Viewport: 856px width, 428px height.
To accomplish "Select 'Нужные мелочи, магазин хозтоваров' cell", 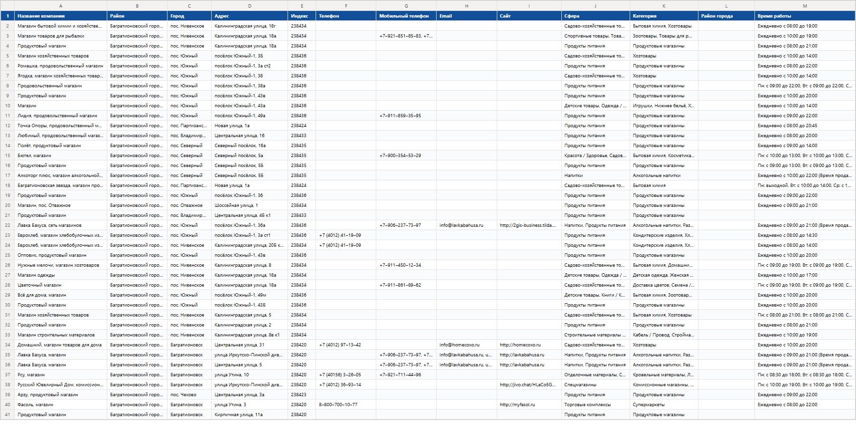I will [x=61, y=265].
